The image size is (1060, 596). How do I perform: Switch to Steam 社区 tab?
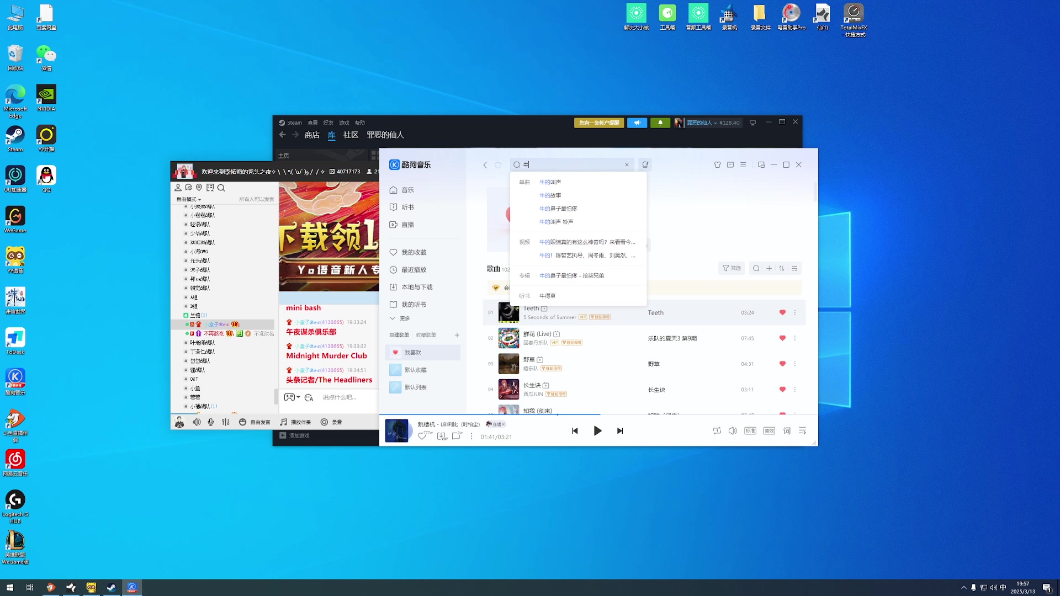pos(351,135)
